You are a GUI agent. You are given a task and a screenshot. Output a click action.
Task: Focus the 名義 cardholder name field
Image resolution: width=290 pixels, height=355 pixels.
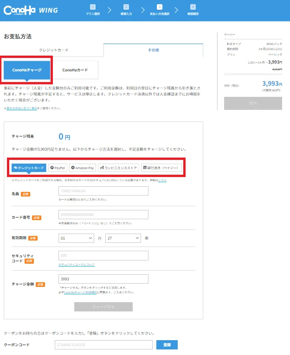[103, 191]
